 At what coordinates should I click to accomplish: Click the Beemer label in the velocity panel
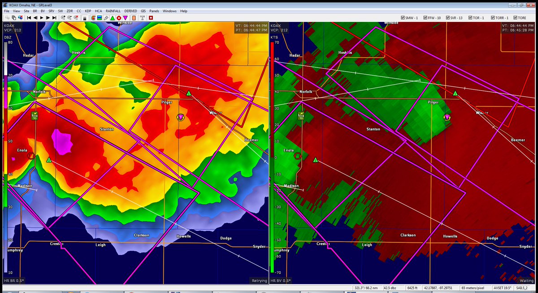(517, 140)
